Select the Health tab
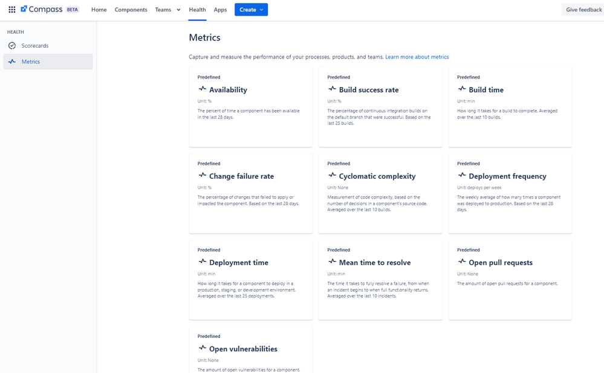This screenshot has width=604, height=373. 197,9
